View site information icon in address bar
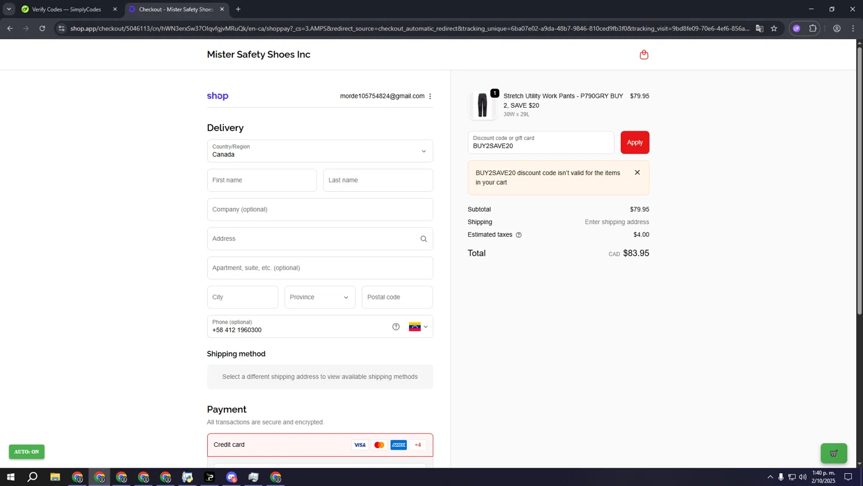Image resolution: width=863 pixels, height=486 pixels. pos(62,28)
